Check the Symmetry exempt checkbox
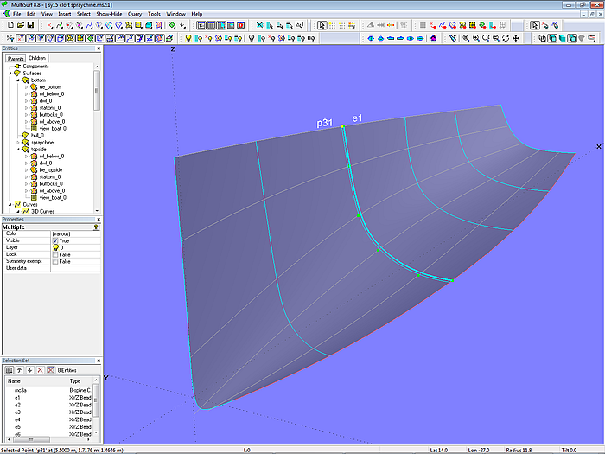Viewport: 605px width, 454px height. click(56, 261)
